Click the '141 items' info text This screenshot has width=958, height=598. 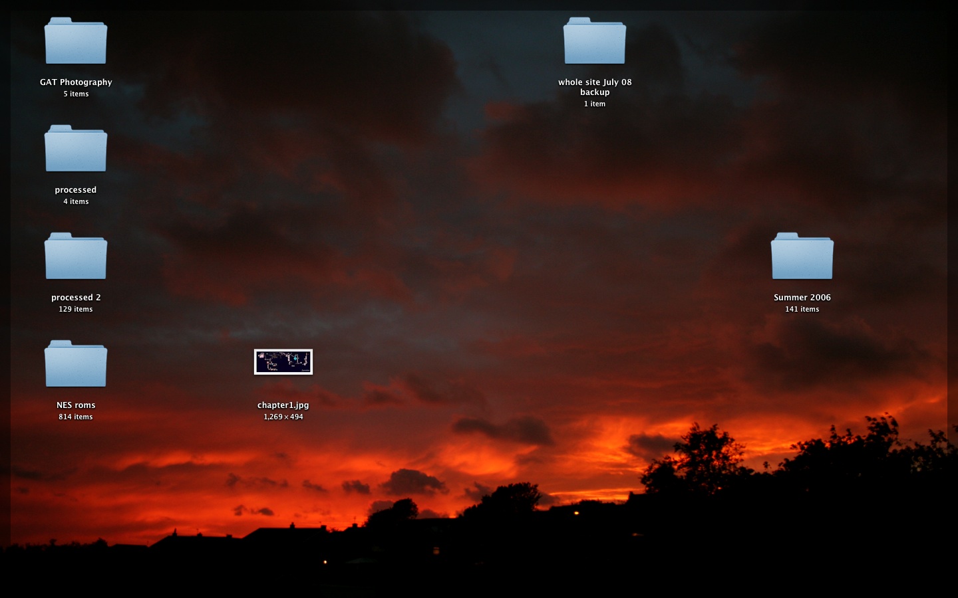click(x=802, y=310)
